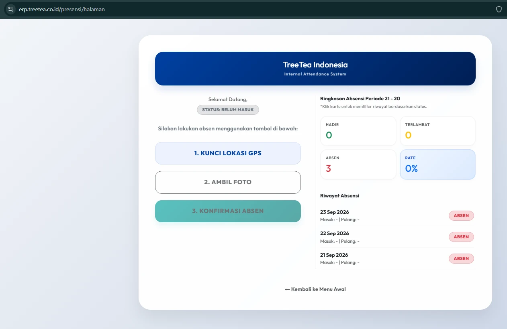
Task: Click Ringkasan Absensi Periode 21 - 20 heading
Action: pyautogui.click(x=360, y=99)
